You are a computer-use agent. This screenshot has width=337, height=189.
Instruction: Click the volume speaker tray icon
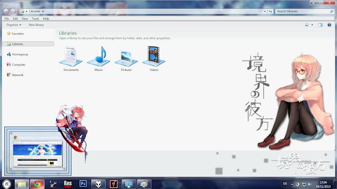point(310,184)
